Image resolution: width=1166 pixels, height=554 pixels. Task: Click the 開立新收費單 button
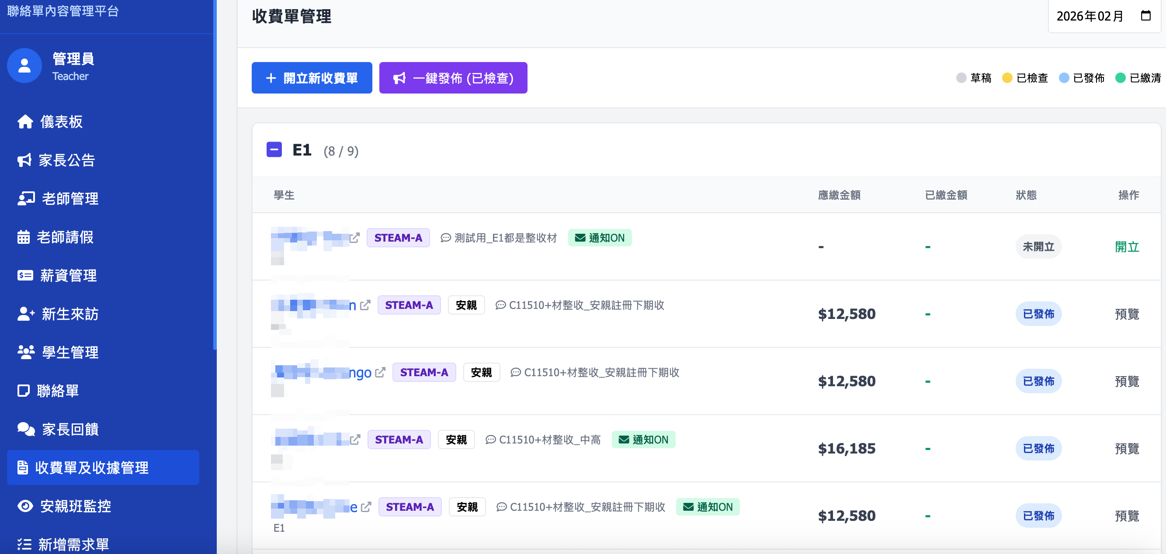pos(312,78)
